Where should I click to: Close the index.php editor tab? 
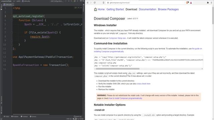click(x=13, y=4)
